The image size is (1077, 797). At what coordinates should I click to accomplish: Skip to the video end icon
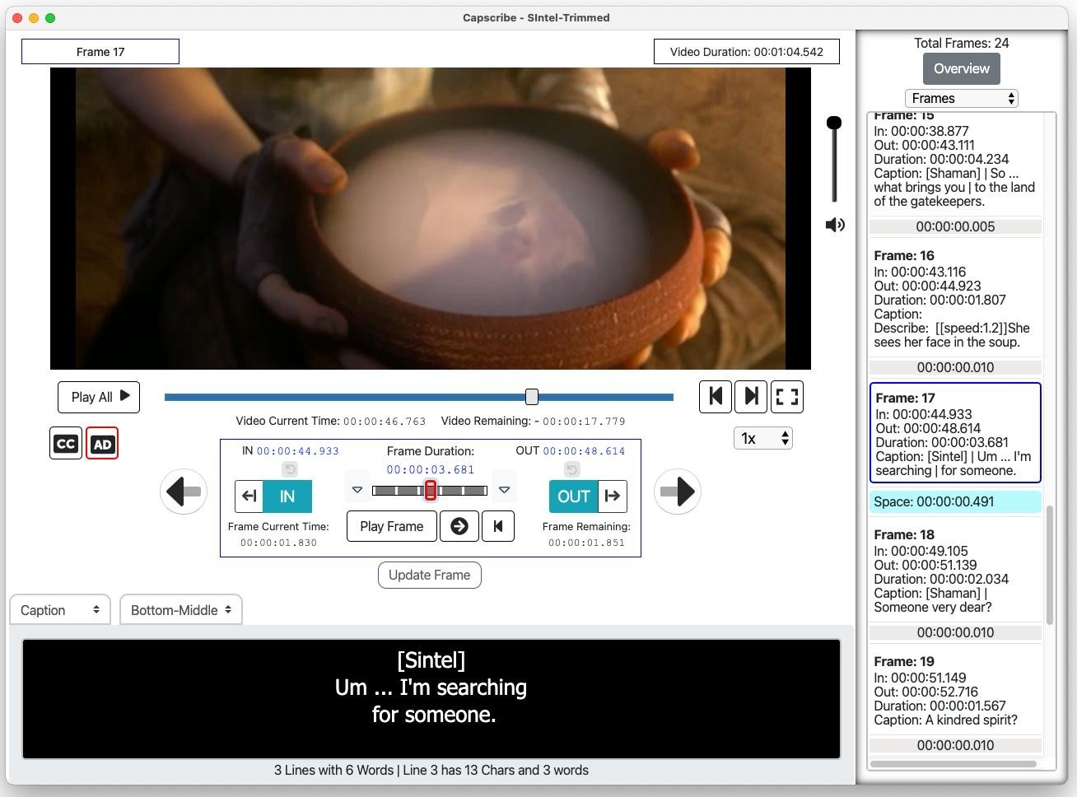751,397
